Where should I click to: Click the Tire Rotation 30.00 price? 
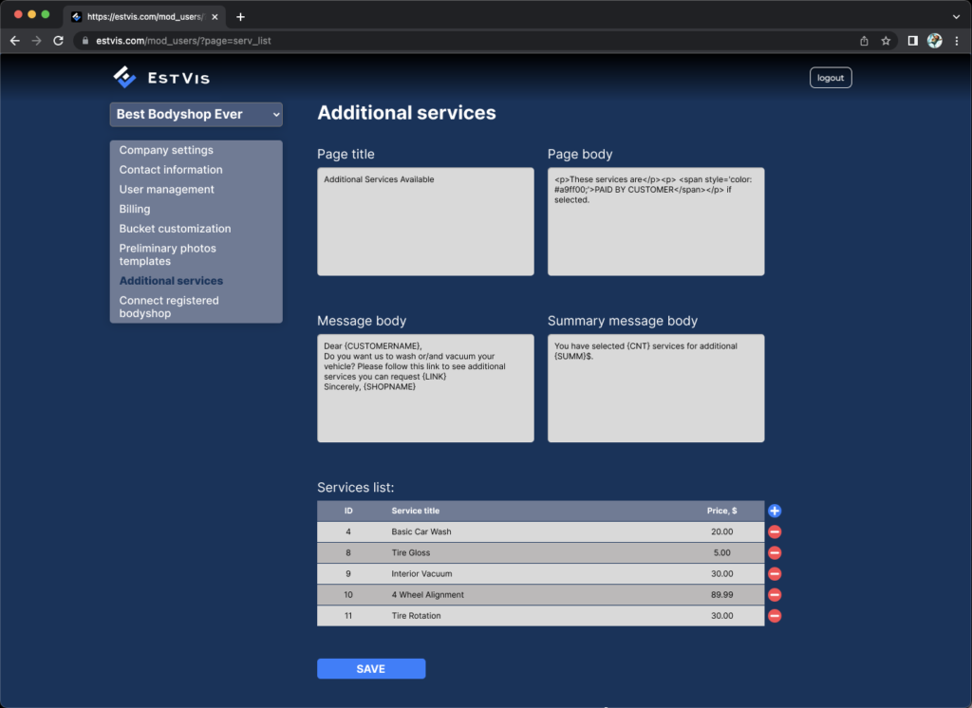[x=721, y=616]
